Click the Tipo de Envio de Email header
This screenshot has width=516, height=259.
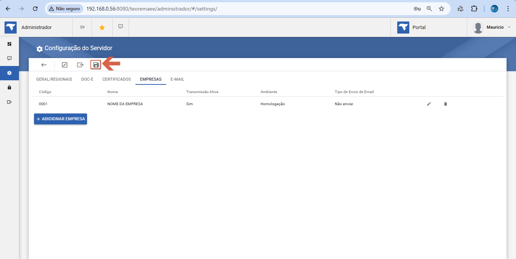354,92
